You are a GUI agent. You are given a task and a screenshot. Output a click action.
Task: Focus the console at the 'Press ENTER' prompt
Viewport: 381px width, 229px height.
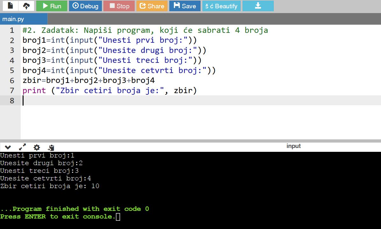(x=118, y=217)
